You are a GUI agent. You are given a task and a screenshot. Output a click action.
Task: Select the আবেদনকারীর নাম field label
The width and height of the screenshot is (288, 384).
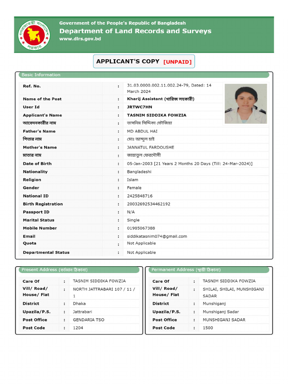[39, 123]
